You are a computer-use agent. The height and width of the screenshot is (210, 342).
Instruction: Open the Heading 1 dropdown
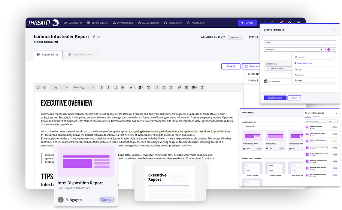(84, 87)
